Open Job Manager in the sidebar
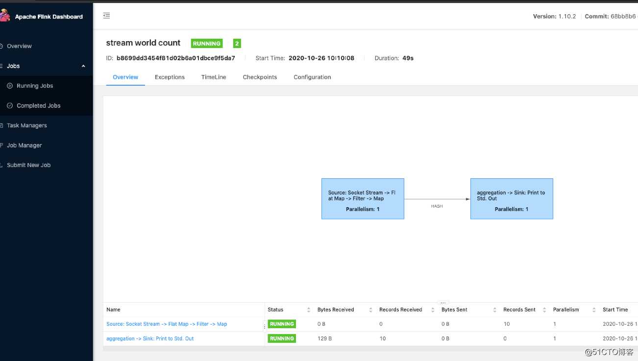Image resolution: width=638 pixels, height=361 pixels. 25,145
